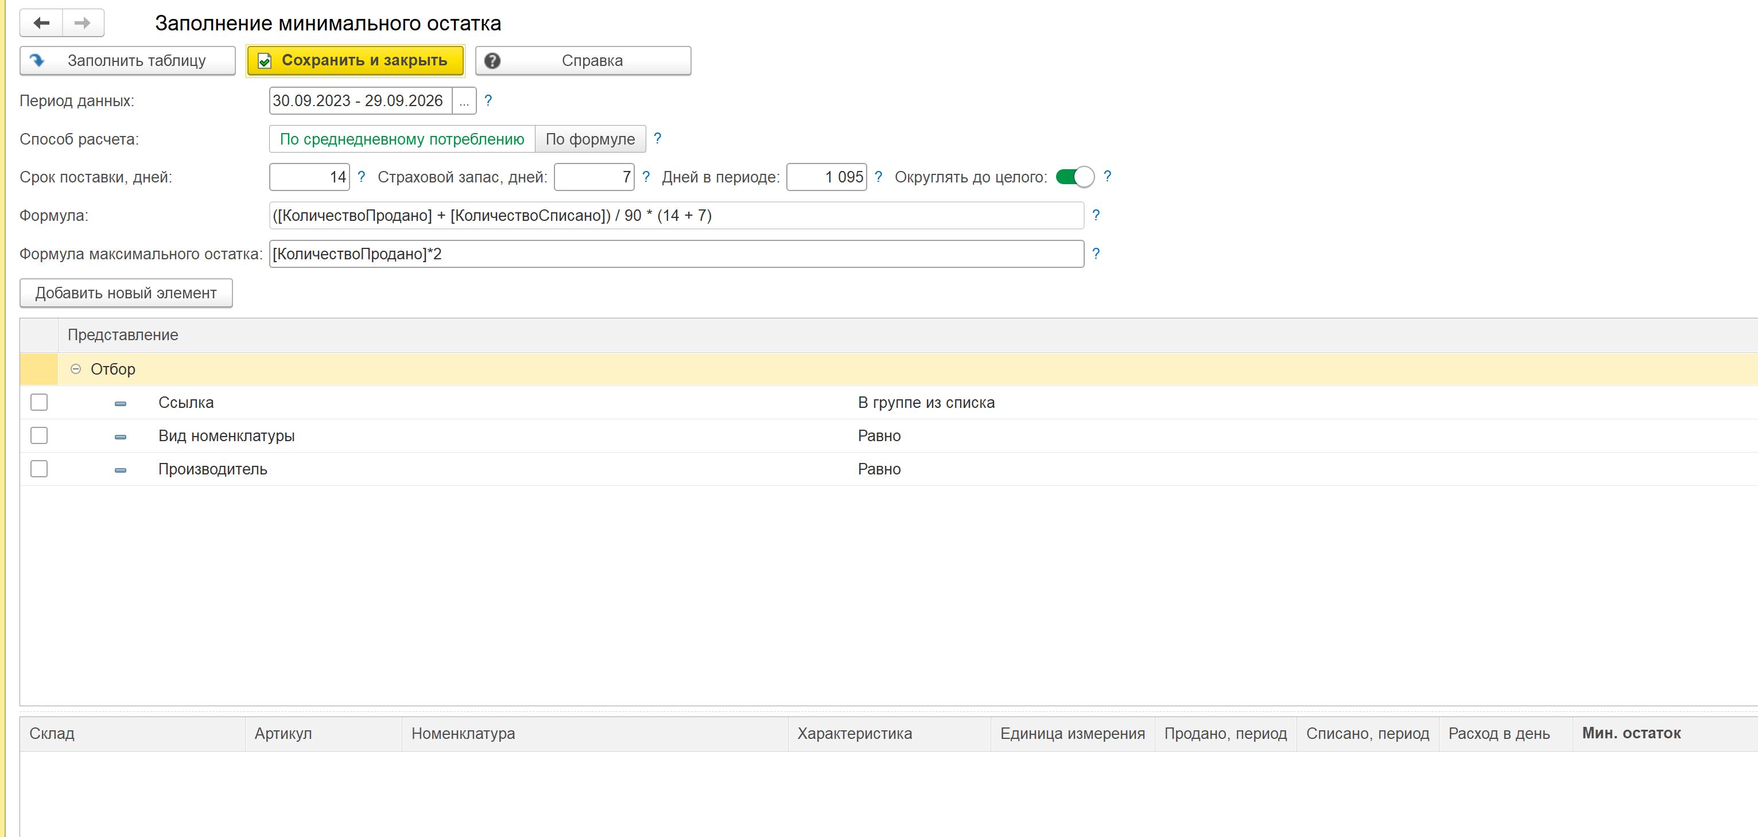Open hint next to delivery days field
The image size is (1758, 837).
[361, 177]
